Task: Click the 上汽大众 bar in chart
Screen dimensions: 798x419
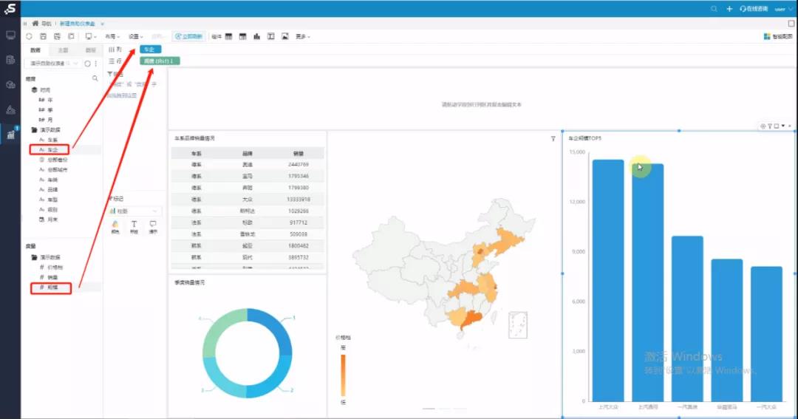Action: (608, 281)
